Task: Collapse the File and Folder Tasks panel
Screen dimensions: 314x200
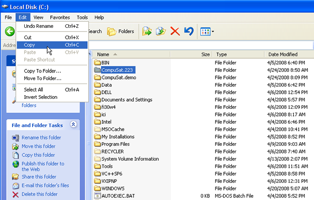Action: [x=73, y=125]
